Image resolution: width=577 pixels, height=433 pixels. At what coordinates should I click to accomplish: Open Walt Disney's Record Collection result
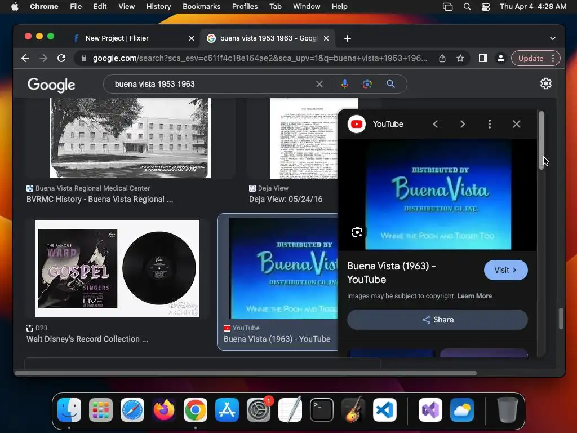(x=87, y=339)
